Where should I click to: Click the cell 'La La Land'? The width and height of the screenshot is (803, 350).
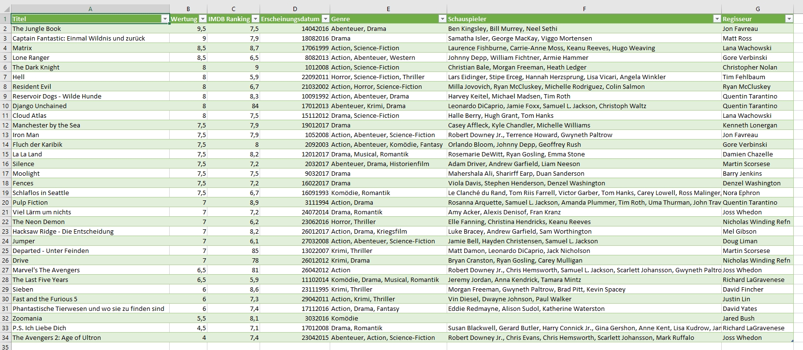[90, 154]
